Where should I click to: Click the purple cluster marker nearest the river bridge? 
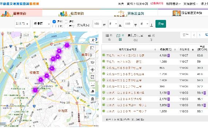[x=67, y=45]
